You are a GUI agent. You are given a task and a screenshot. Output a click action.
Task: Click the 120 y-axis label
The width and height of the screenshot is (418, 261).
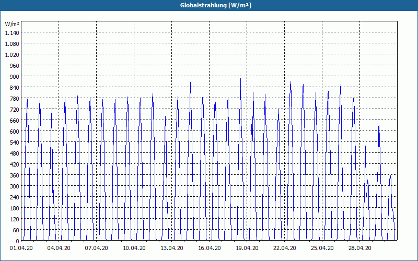point(15,219)
